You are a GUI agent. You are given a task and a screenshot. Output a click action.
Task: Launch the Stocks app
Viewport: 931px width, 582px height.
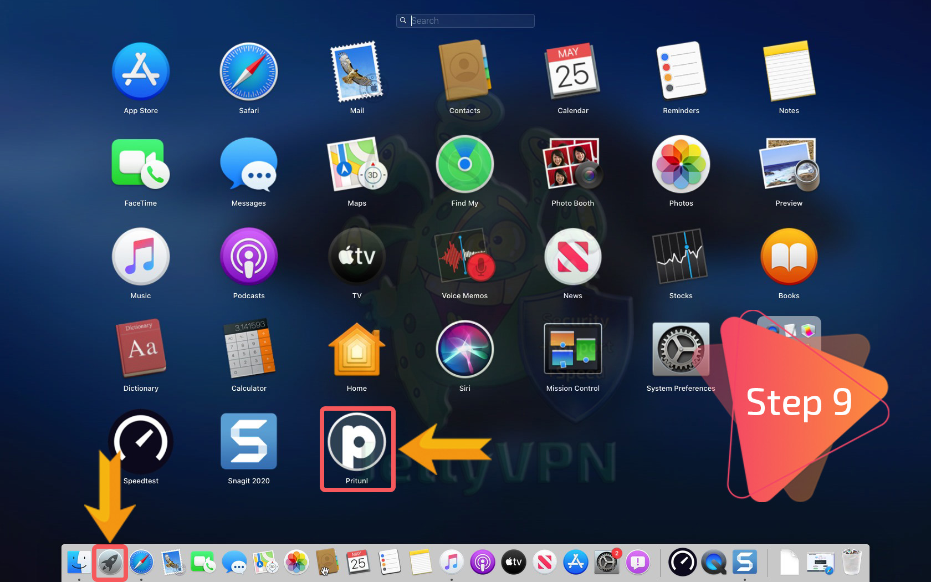tap(681, 257)
